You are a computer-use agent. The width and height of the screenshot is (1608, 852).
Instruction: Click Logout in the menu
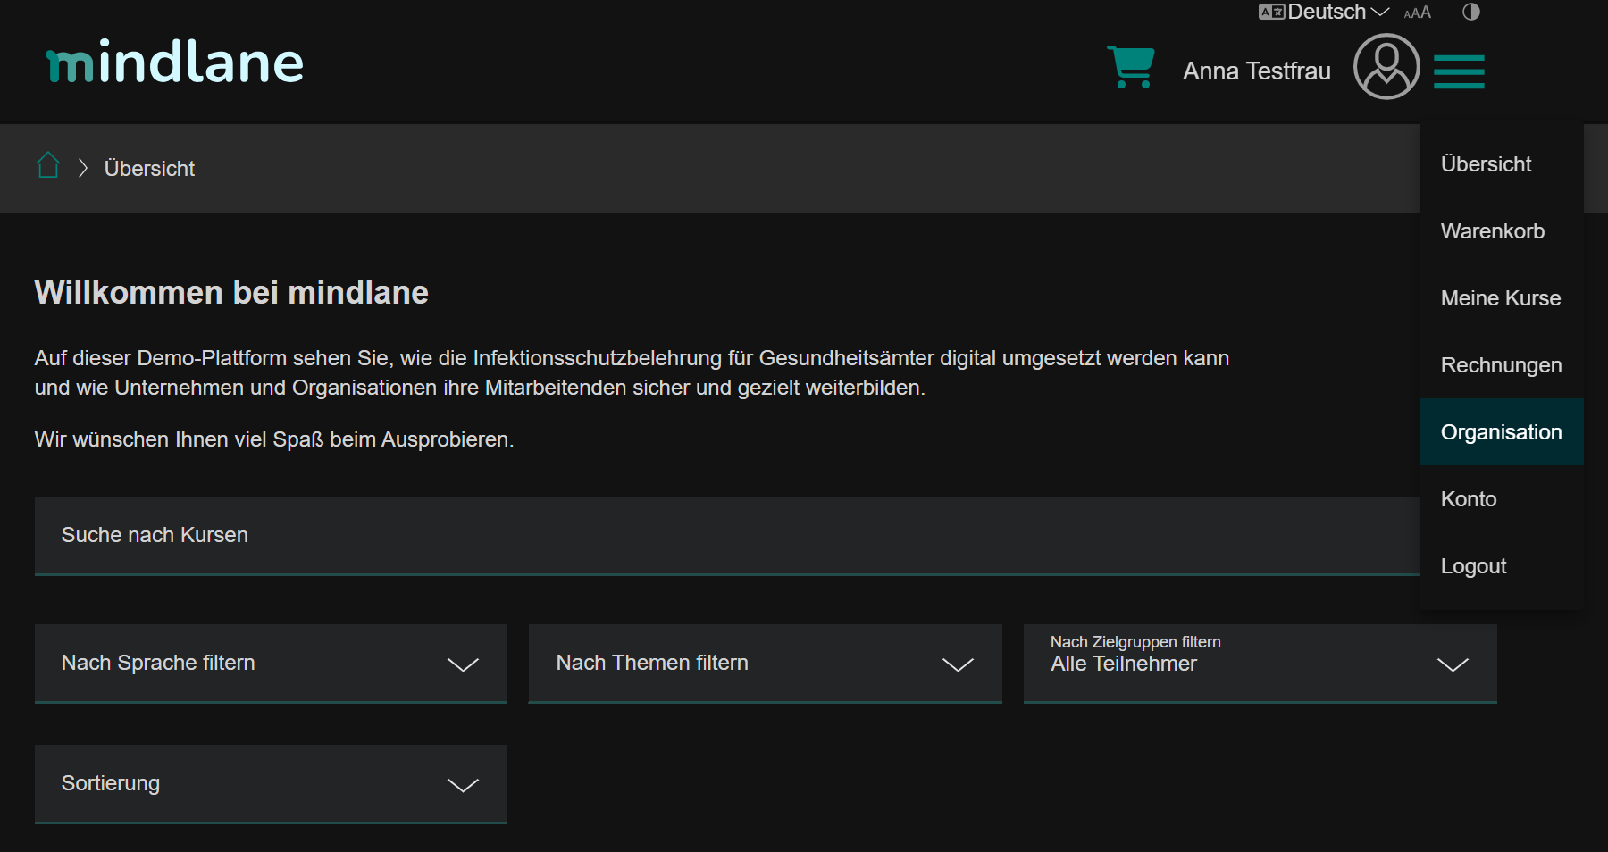pos(1473,566)
